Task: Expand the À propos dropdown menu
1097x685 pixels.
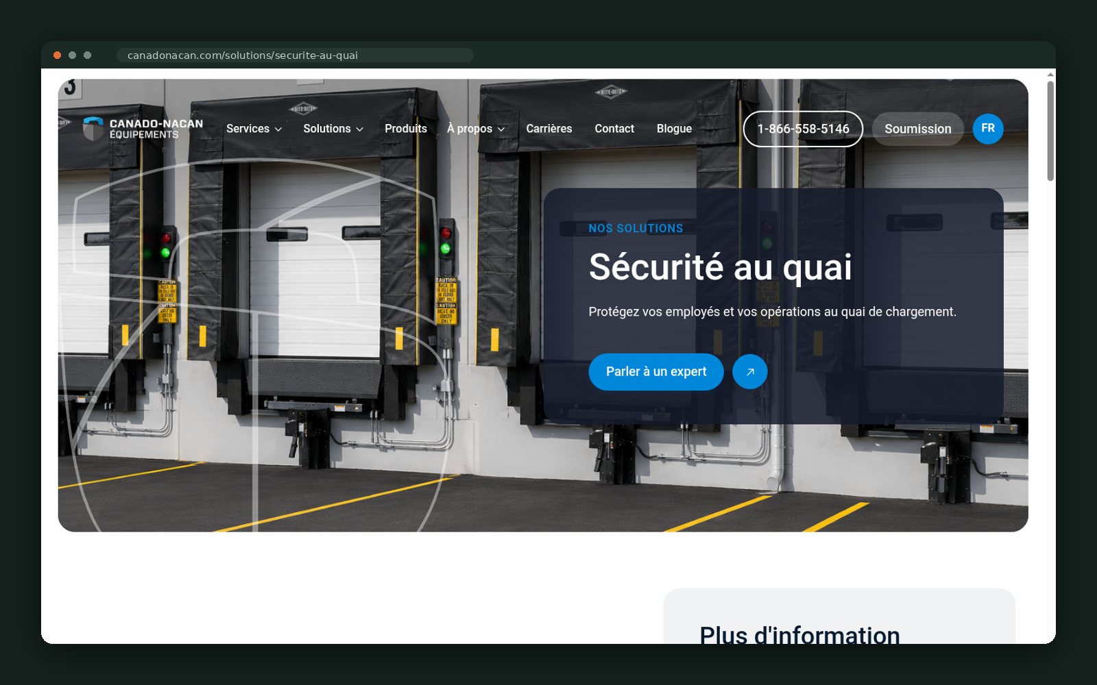Action: [476, 129]
